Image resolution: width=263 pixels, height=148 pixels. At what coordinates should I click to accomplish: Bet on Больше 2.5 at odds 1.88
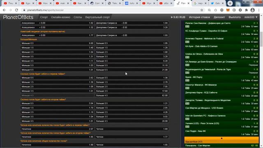(x=132, y=52)
